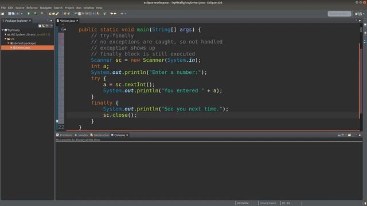The width and height of the screenshot is (367, 206).
Task: Close the Package Explorer view tab
Action: [30, 21]
